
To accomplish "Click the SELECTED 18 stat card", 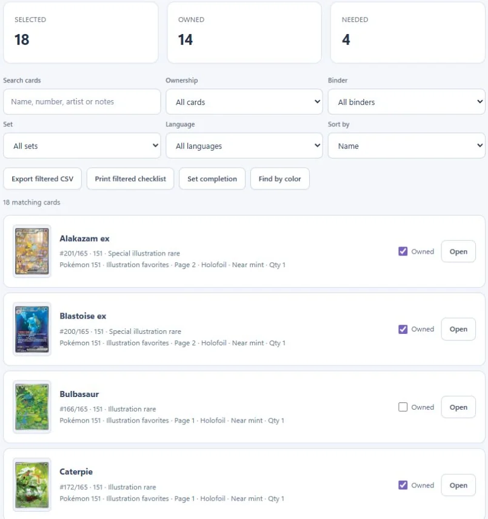I will coord(81,32).
